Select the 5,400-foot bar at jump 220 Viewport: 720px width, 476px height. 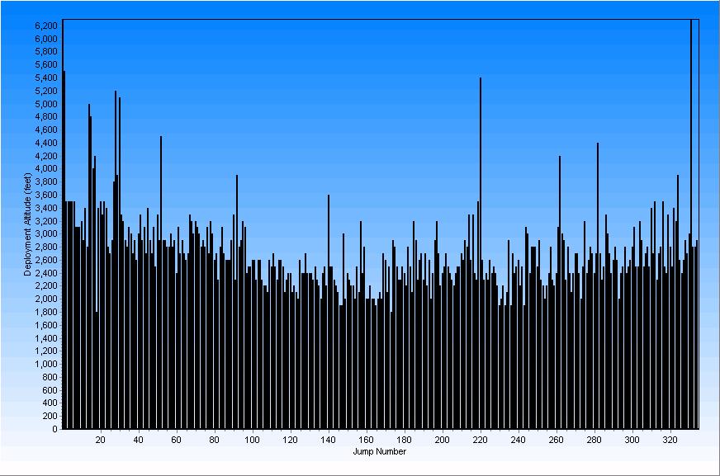481,253
